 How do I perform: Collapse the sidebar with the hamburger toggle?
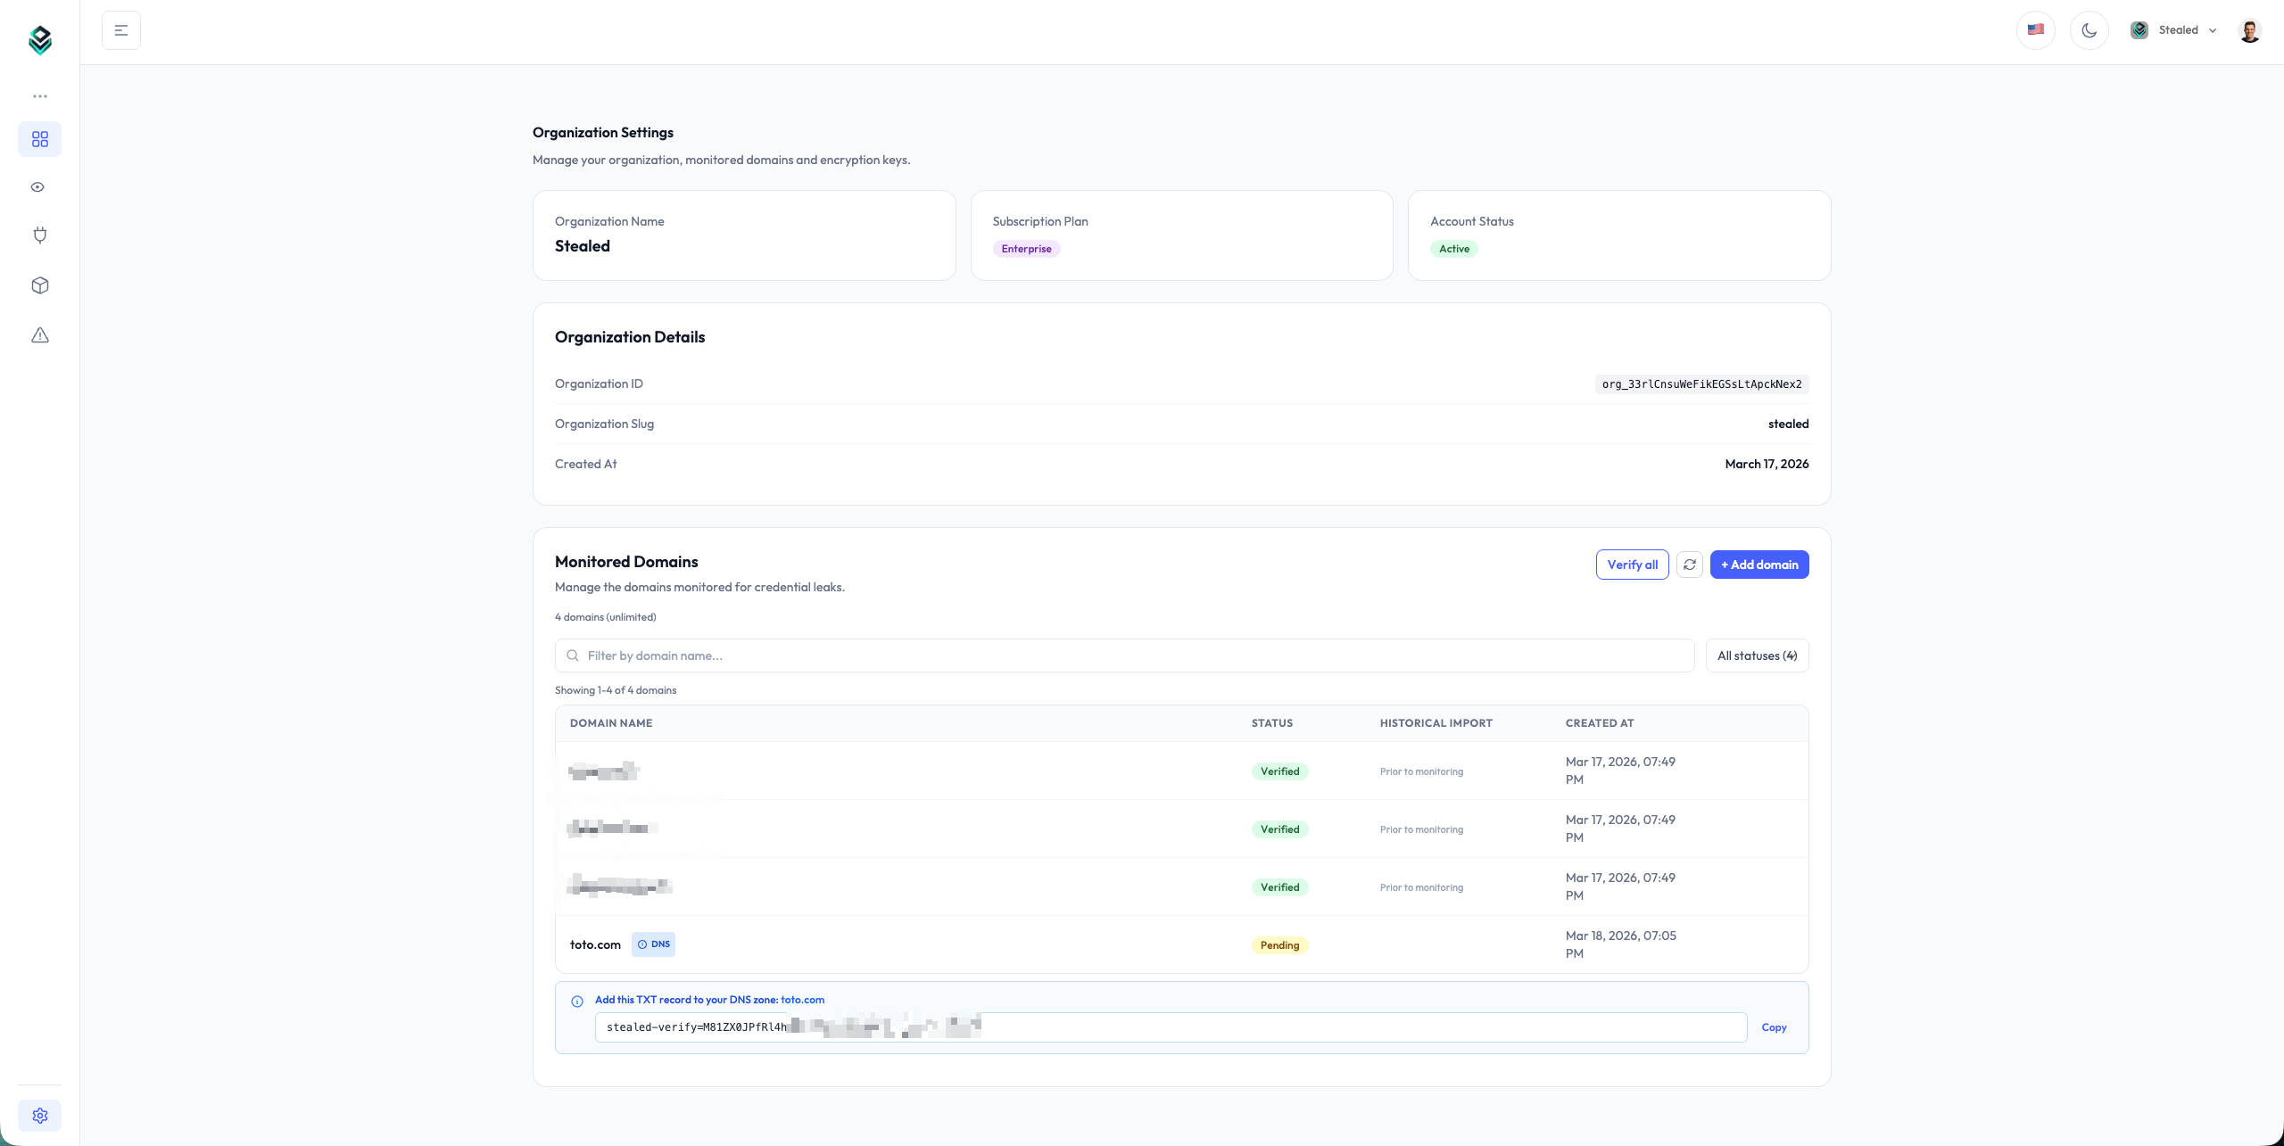(121, 29)
